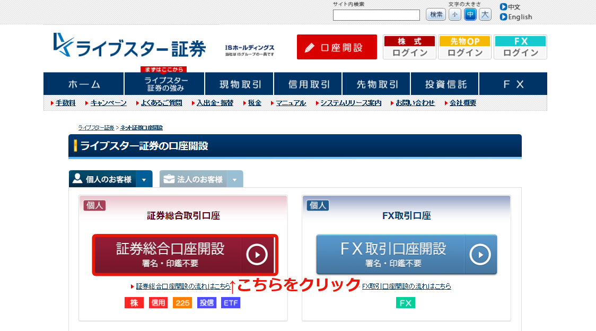Click the サイト内検索 label
The width and height of the screenshot is (596, 331).
(x=348, y=4)
